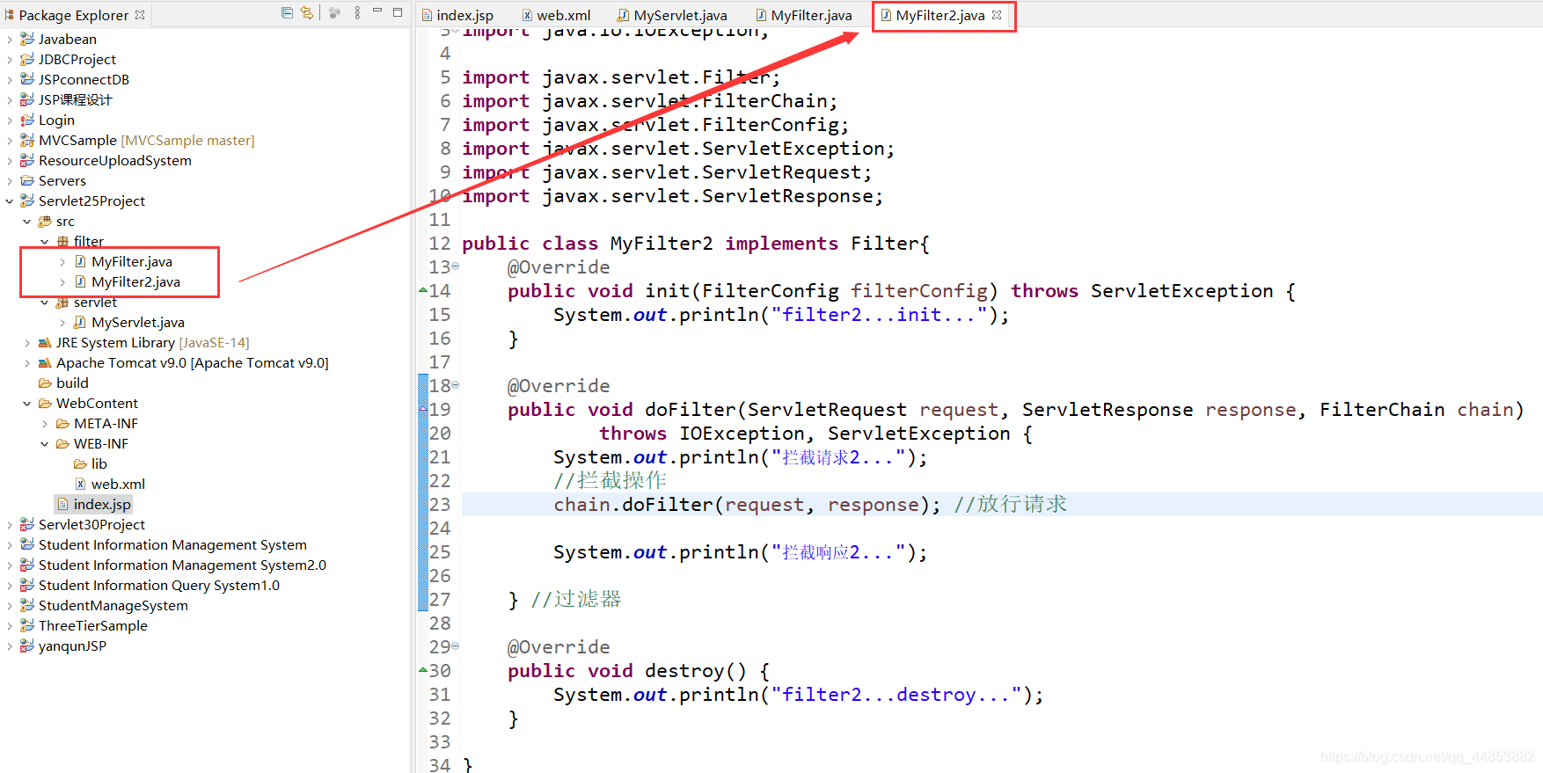Click the override marker at line 14

(x=423, y=289)
